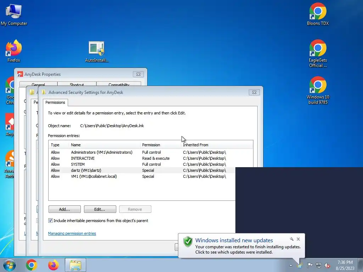363x272 pixels.
Task: Show hidden system tray icons arrow
Action: pyautogui.click(x=291, y=265)
